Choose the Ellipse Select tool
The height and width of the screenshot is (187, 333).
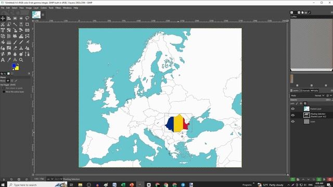click(21, 19)
